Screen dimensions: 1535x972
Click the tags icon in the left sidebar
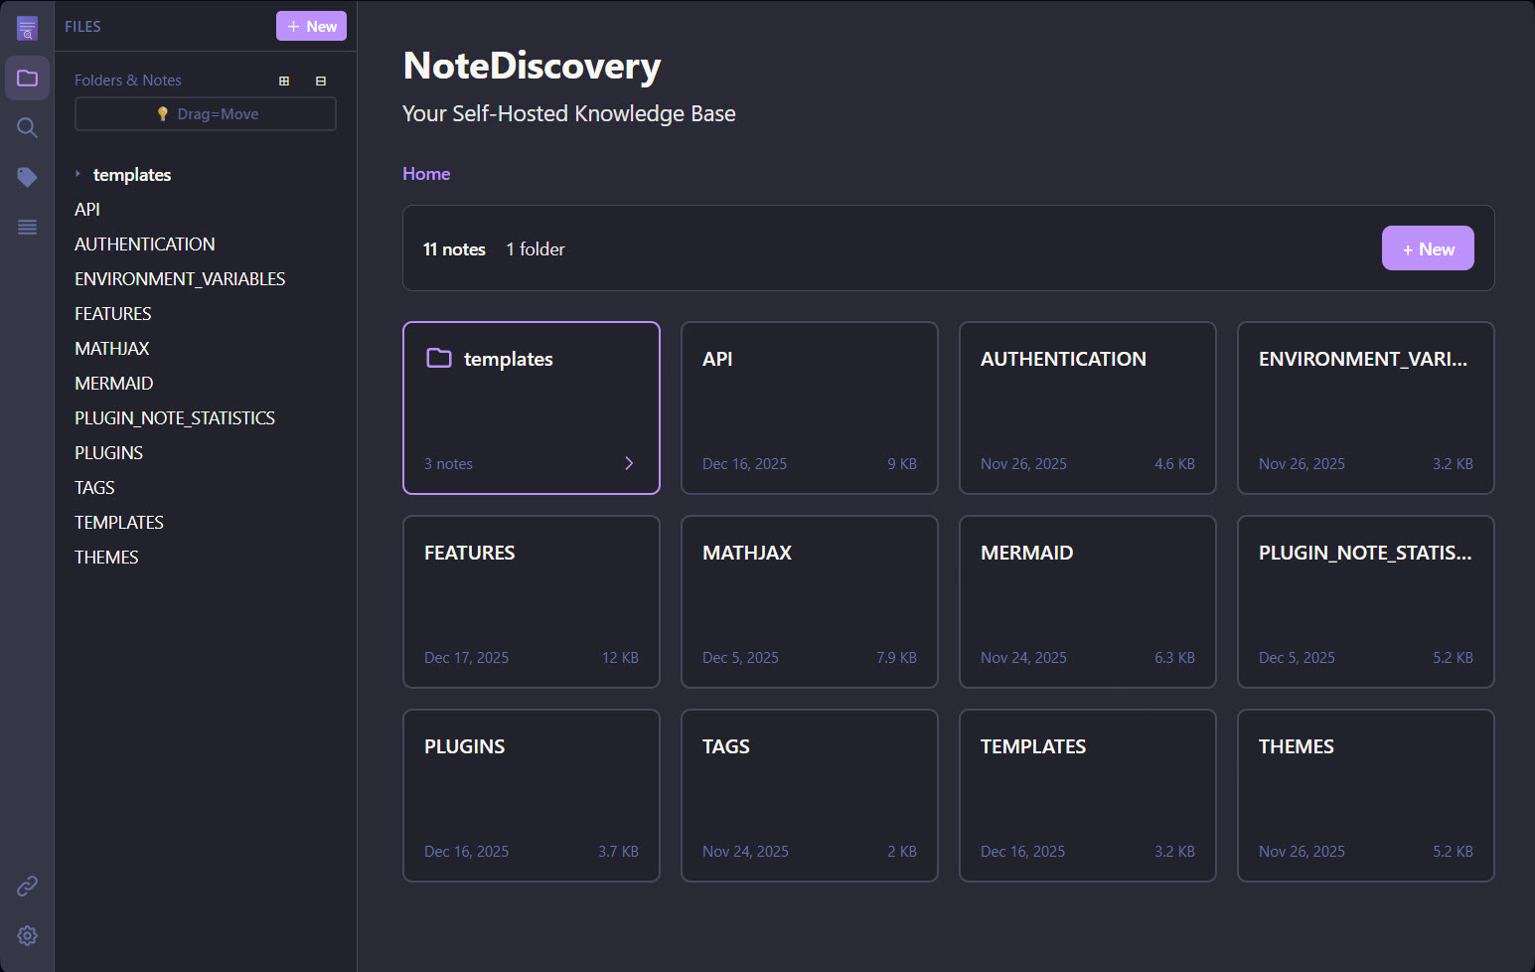[27, 177]
